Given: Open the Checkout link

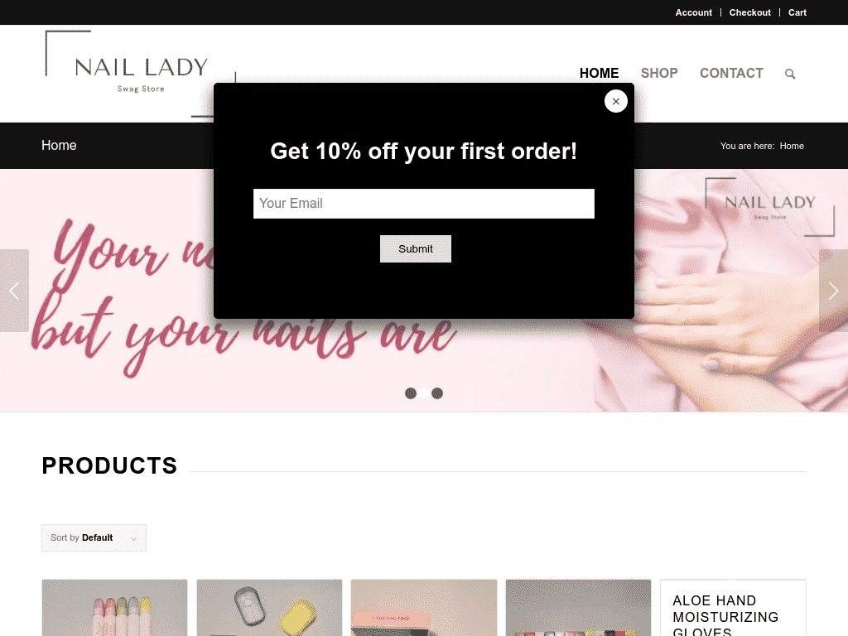Looking at the screenshot, I should pyautogui.click(x=749, y=12).
